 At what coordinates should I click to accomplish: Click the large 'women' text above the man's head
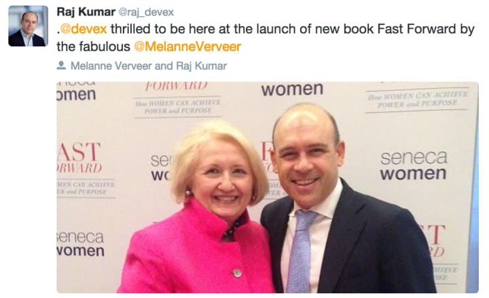point(292,90)
